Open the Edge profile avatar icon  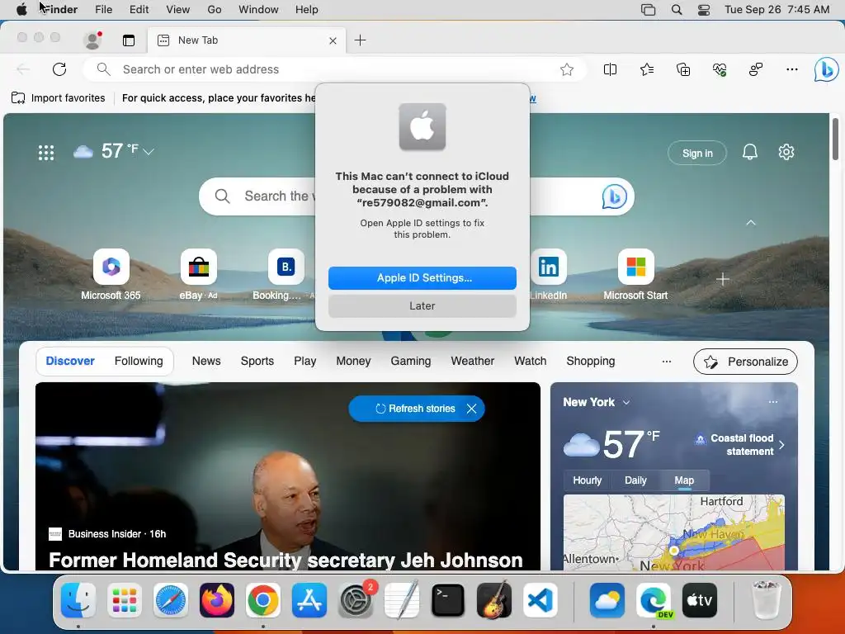(x=92, y=40)
